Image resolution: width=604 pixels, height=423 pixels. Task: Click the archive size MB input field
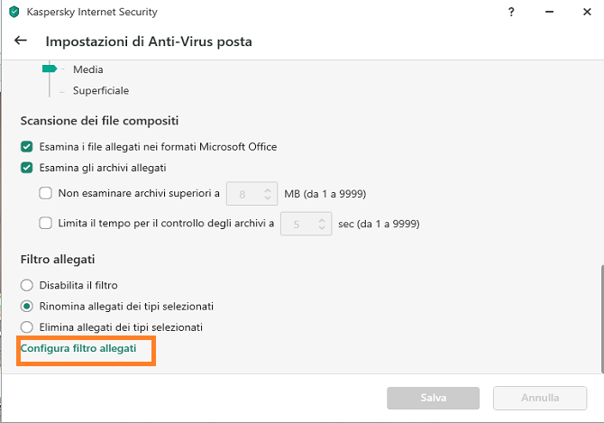[x=252, y=193]
